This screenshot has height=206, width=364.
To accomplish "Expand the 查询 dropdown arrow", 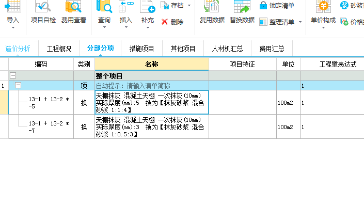I will (104, 27).
